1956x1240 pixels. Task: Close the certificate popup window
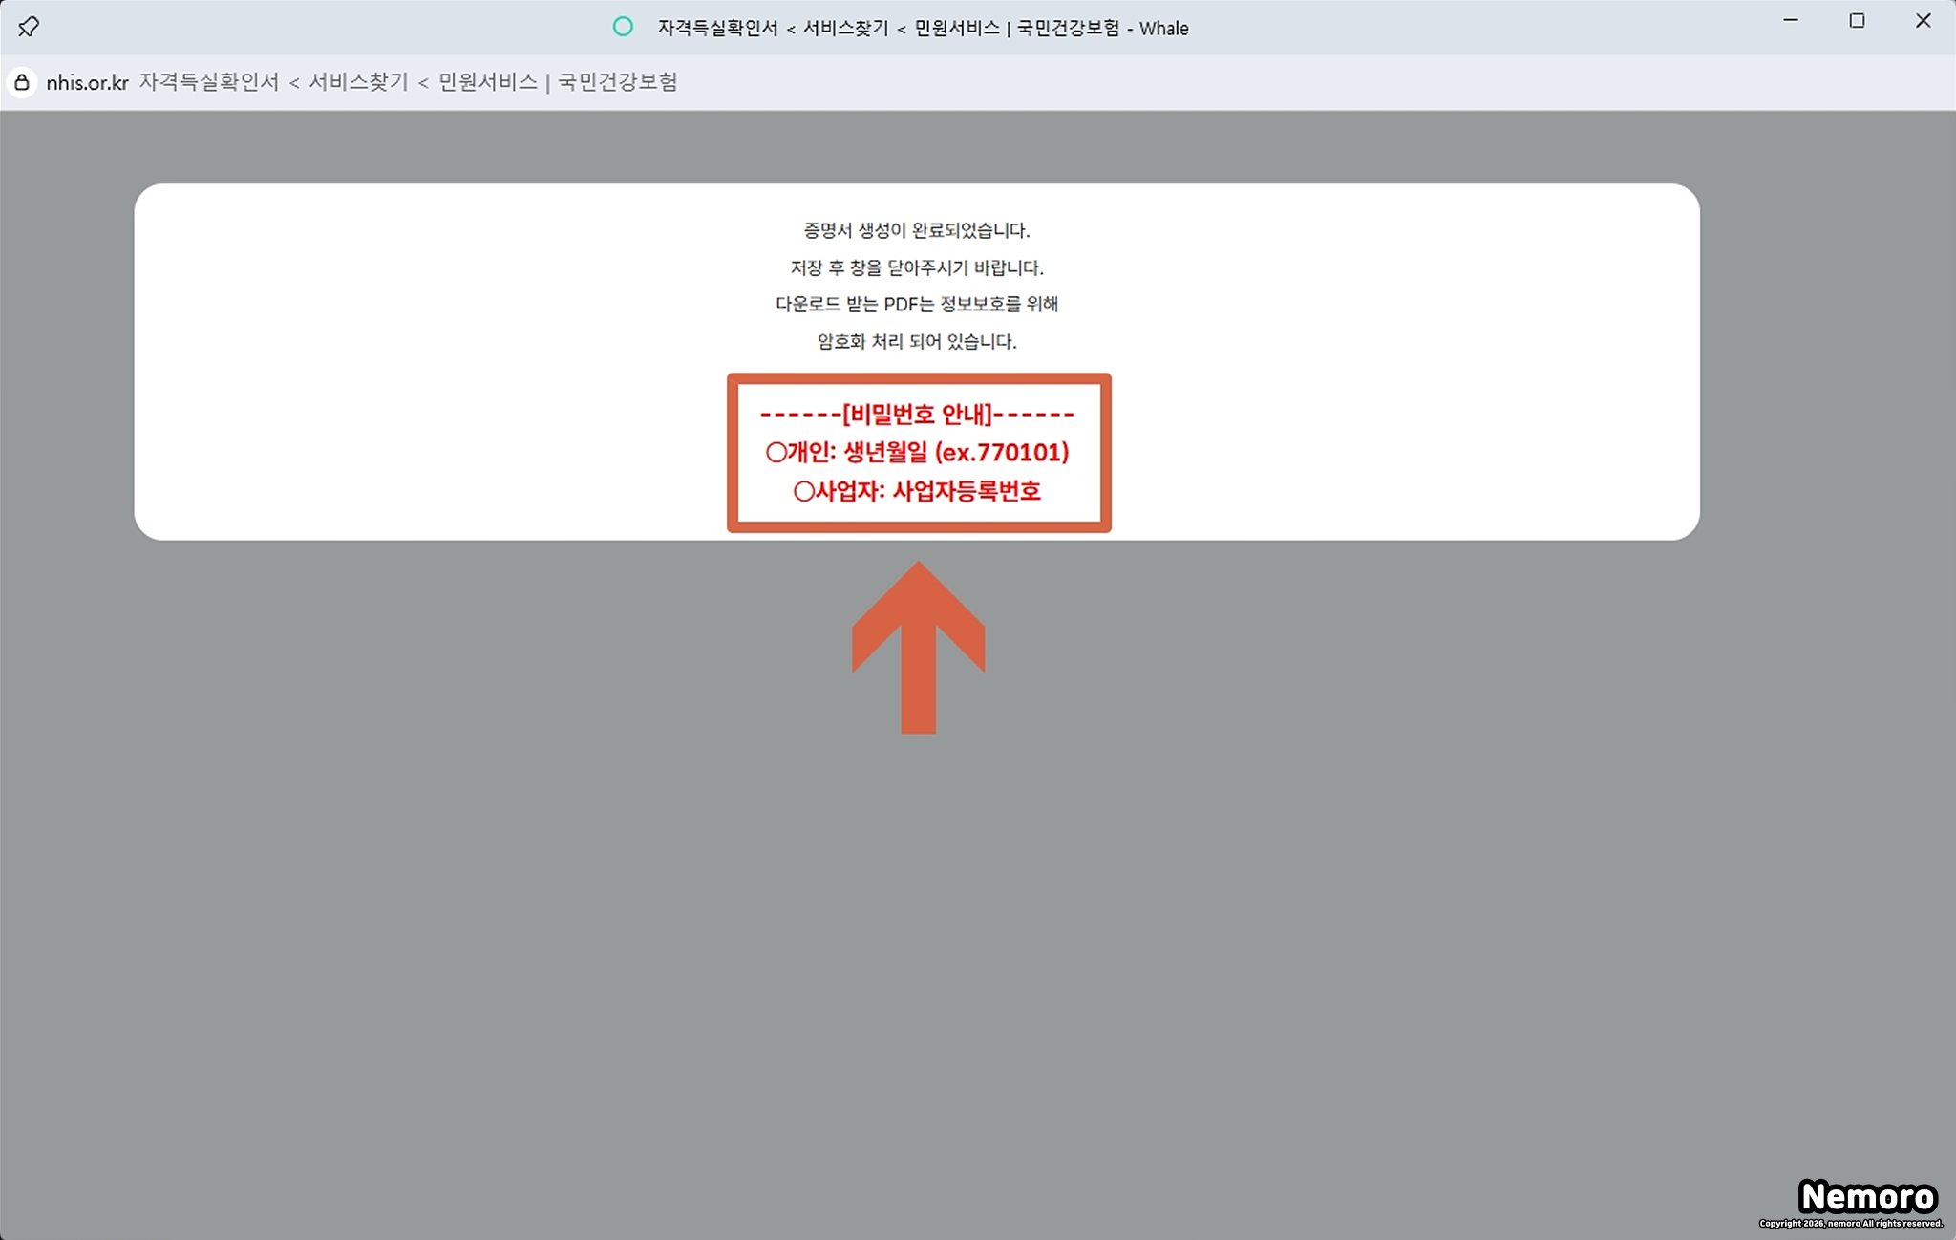[x=1923, y=21]
